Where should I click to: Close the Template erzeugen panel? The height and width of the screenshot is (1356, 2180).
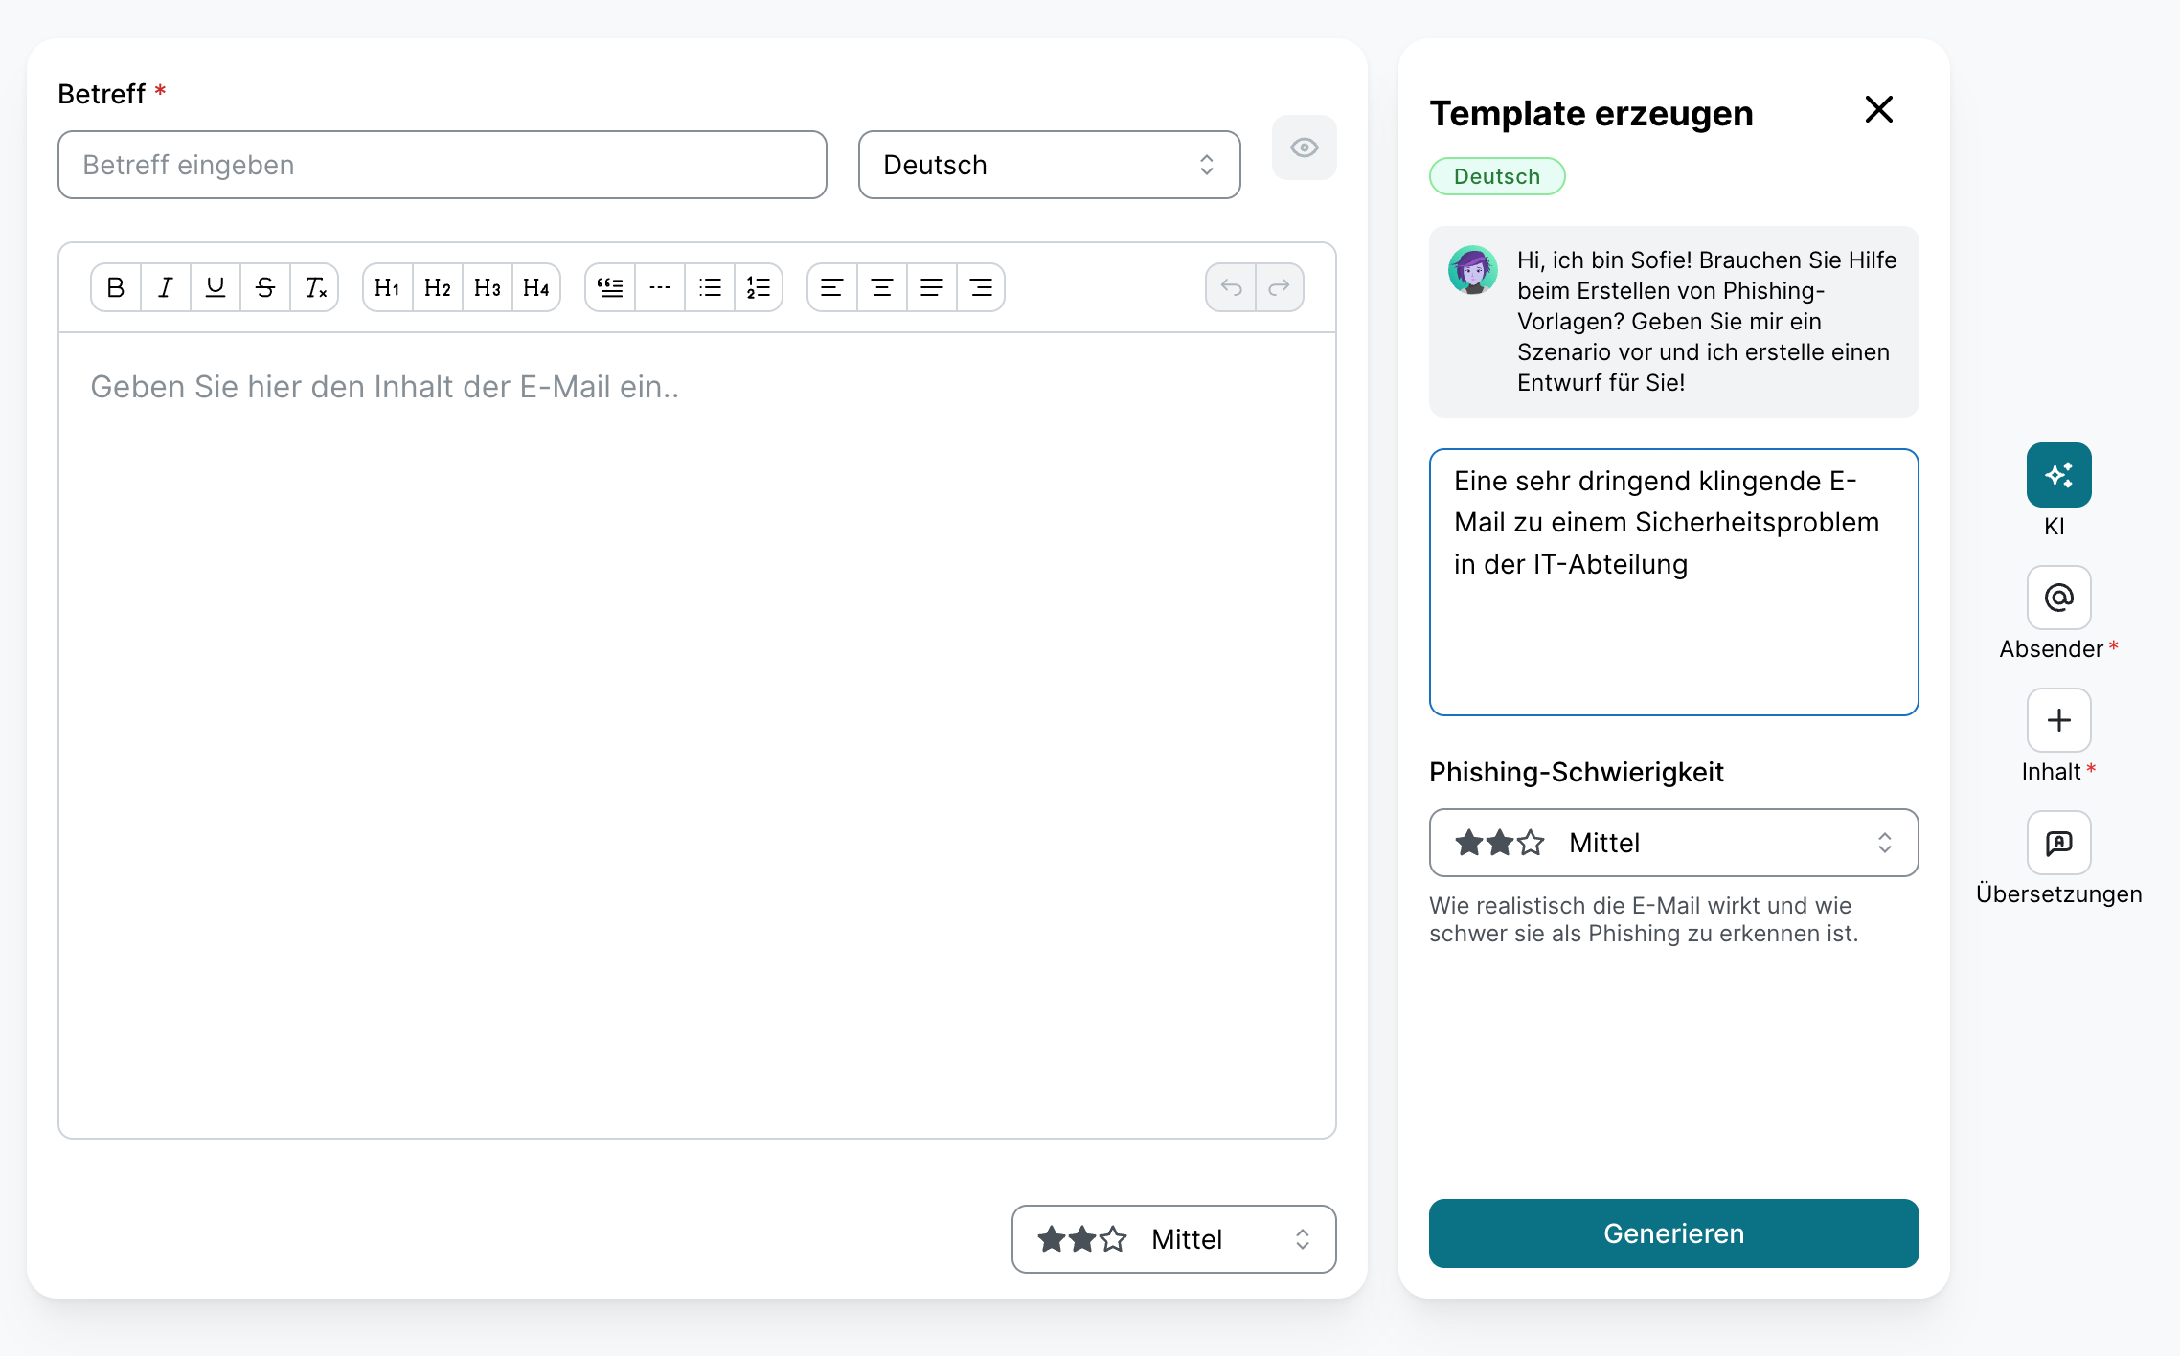pos(1878,109)
